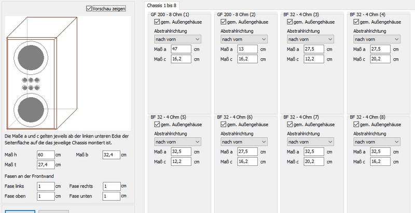Click the Maß h input field

click(46, 155)
